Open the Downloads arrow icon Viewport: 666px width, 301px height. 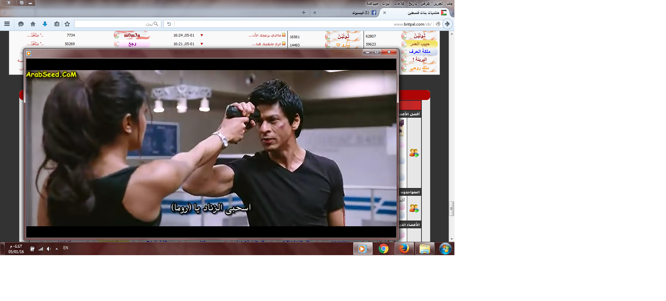45,24
